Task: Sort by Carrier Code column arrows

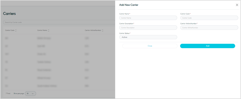Action: click(16, 31)
